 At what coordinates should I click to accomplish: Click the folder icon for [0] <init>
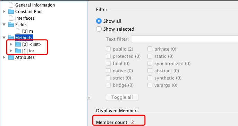(18, 44)
